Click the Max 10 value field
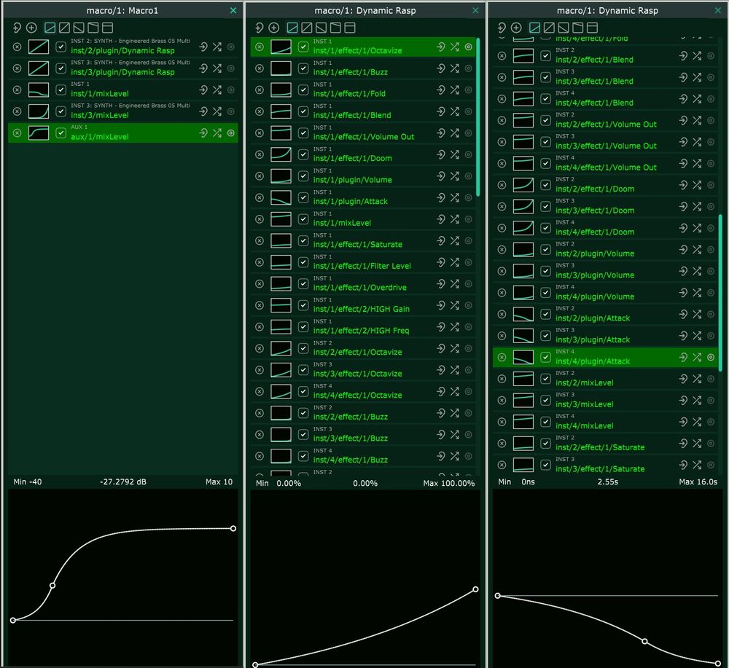729x668 pixels. 219,482
